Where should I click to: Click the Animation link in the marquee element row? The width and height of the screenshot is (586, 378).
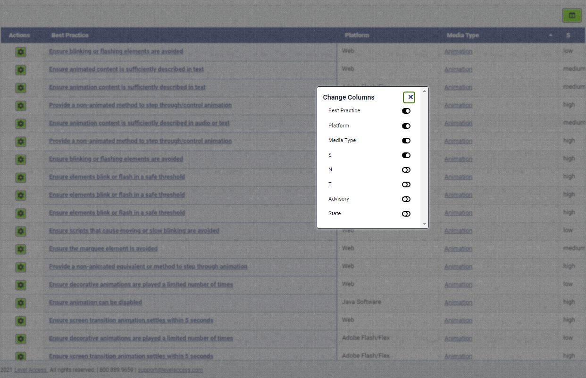click(458, 249)
